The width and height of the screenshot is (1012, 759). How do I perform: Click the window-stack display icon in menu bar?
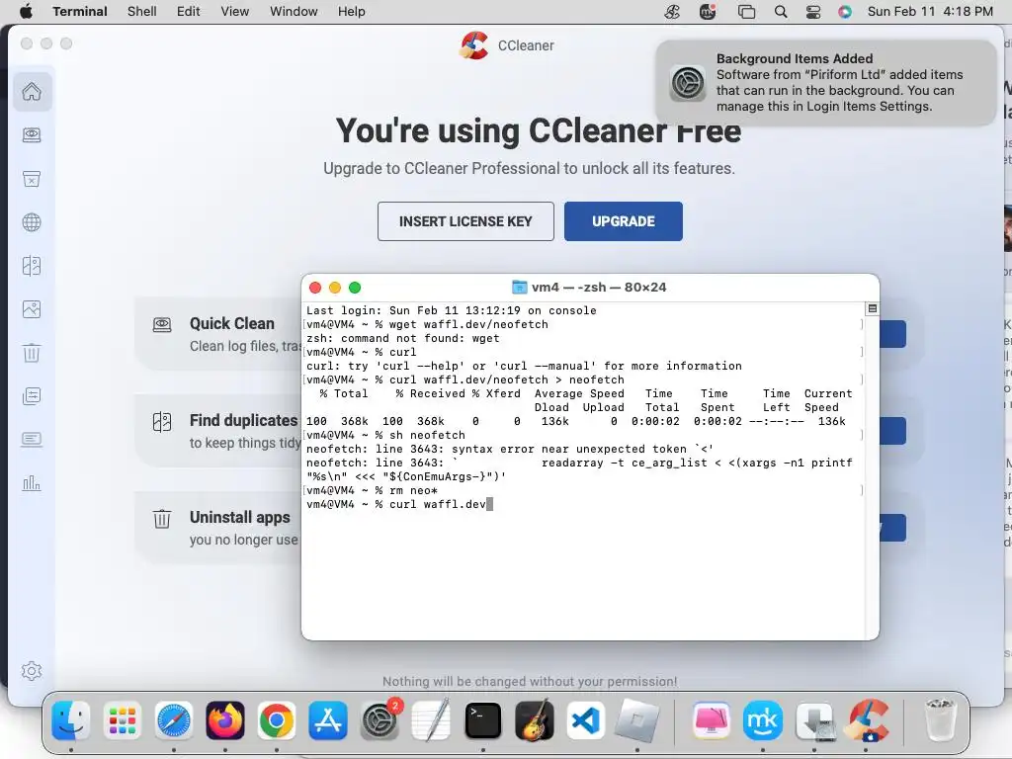[x=747, y=12]
